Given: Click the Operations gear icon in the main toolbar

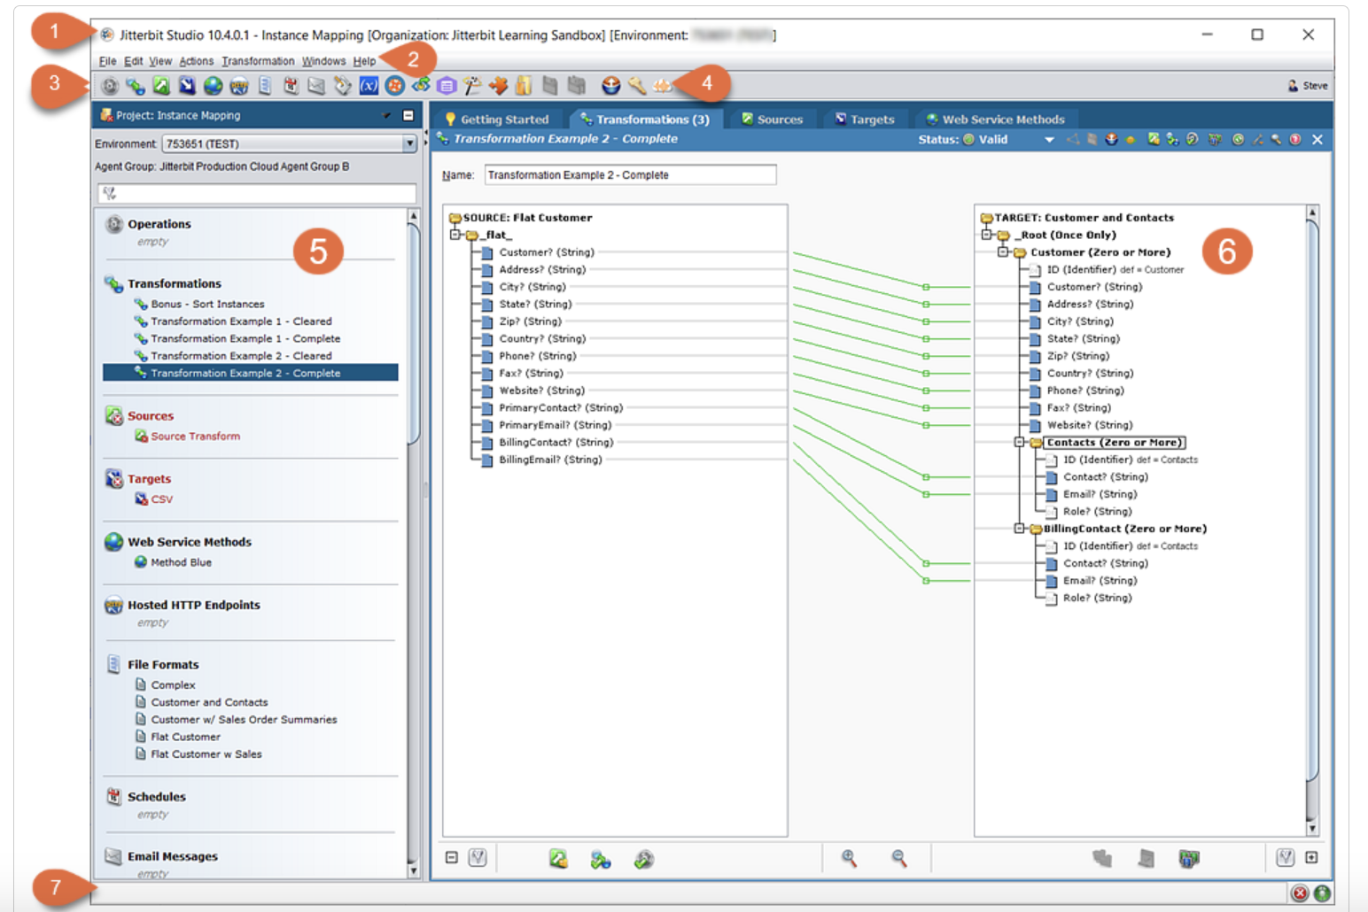Looking at the screenshot, I should click(x=110, y=86).
